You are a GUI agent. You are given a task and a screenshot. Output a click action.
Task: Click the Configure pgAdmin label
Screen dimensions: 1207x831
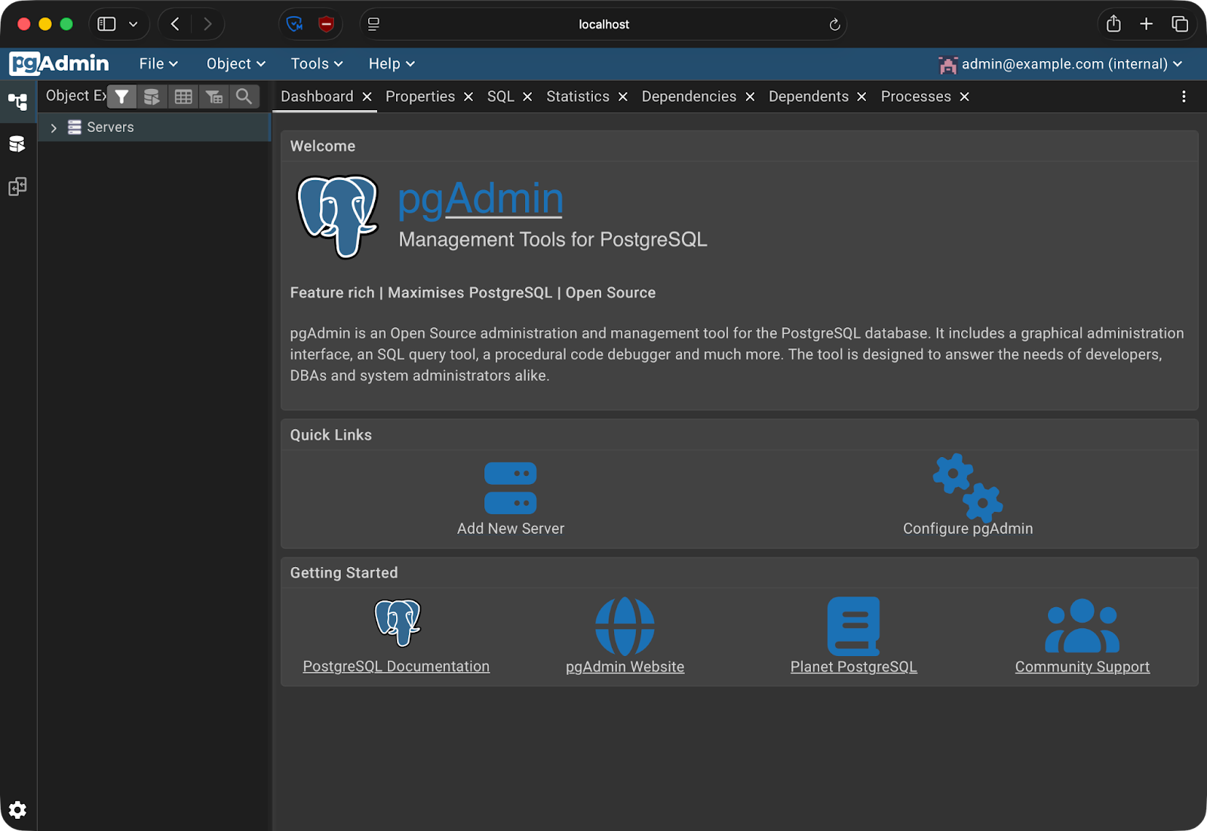click(x=968, y=529)
